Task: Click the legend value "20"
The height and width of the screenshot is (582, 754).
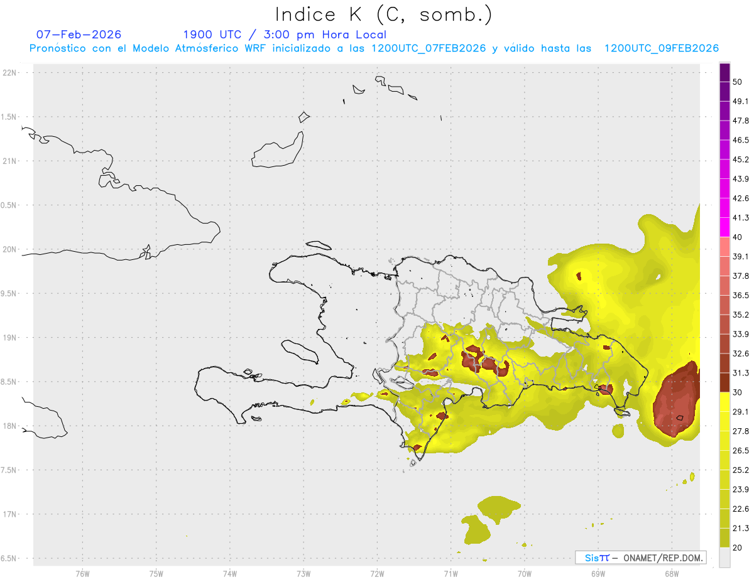Action: pos(738,548)
